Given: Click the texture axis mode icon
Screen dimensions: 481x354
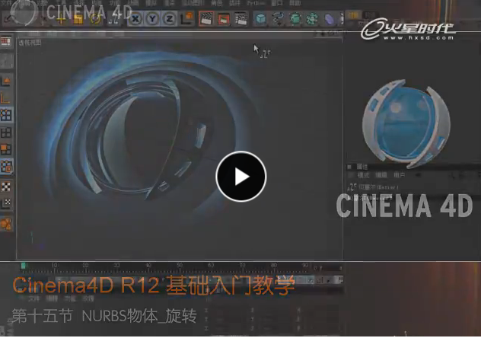Looking at the screenshot, I should pyautogui.click(x=6, y=203).
